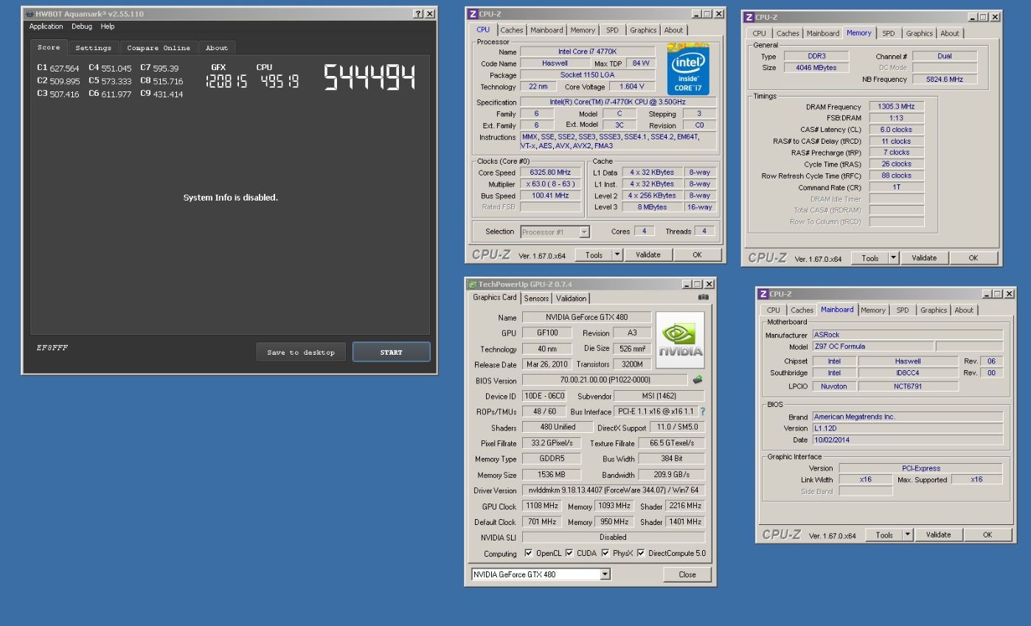The height and width of the screenshot is (626, 1031).
Task: Open SPD tab in CPU-Z Memory window
Action: (889, 33)
